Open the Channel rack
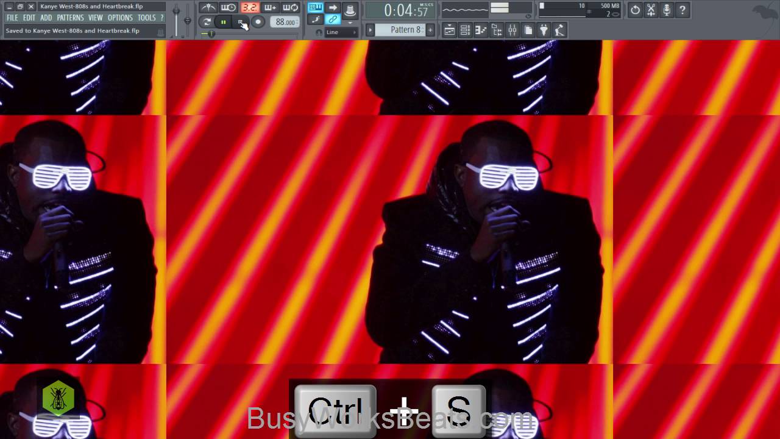 (x=465, y=30)
